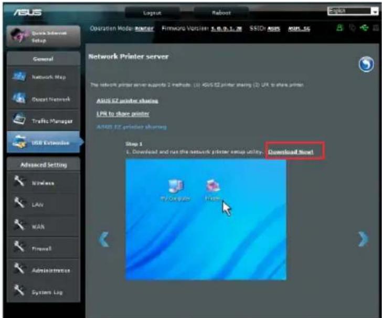Screen dimensions: 382x318
Task: Open LPR to share printer link
Action: [x=123, y=113]
